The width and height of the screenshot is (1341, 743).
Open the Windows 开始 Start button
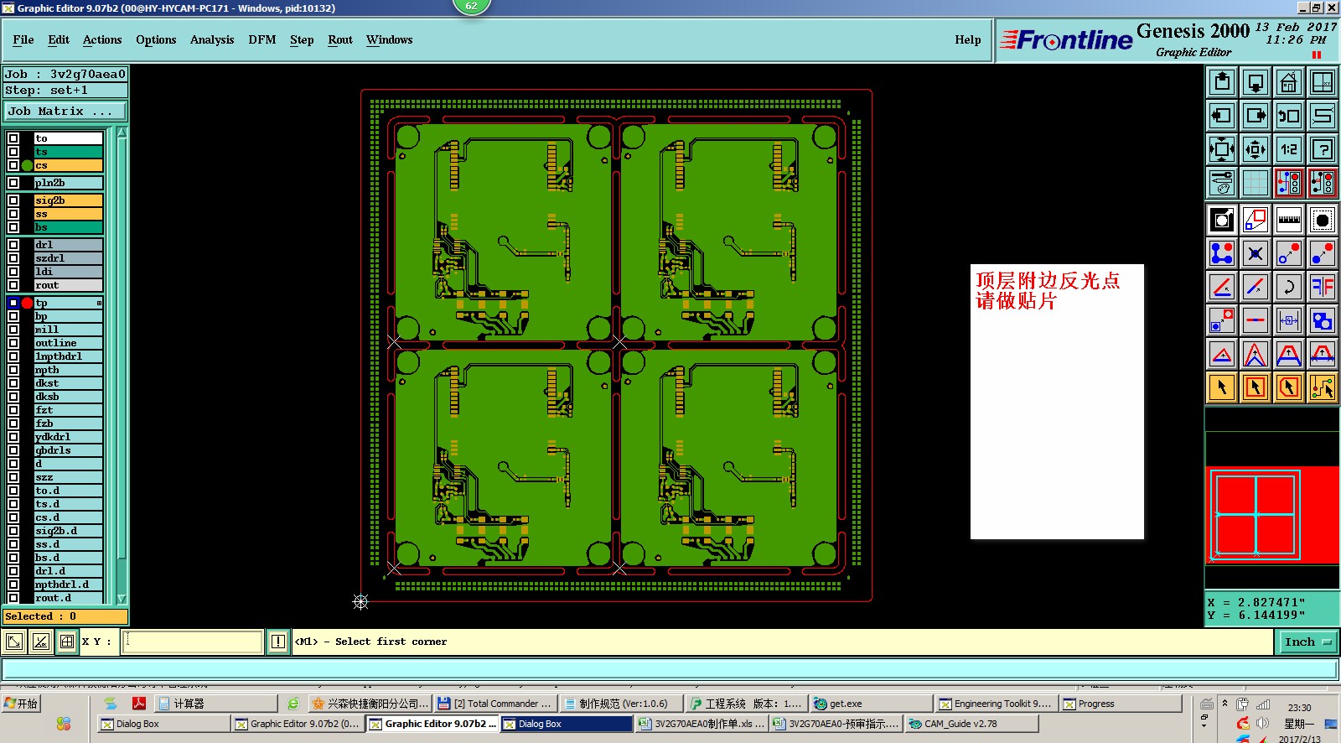point(21,704)
